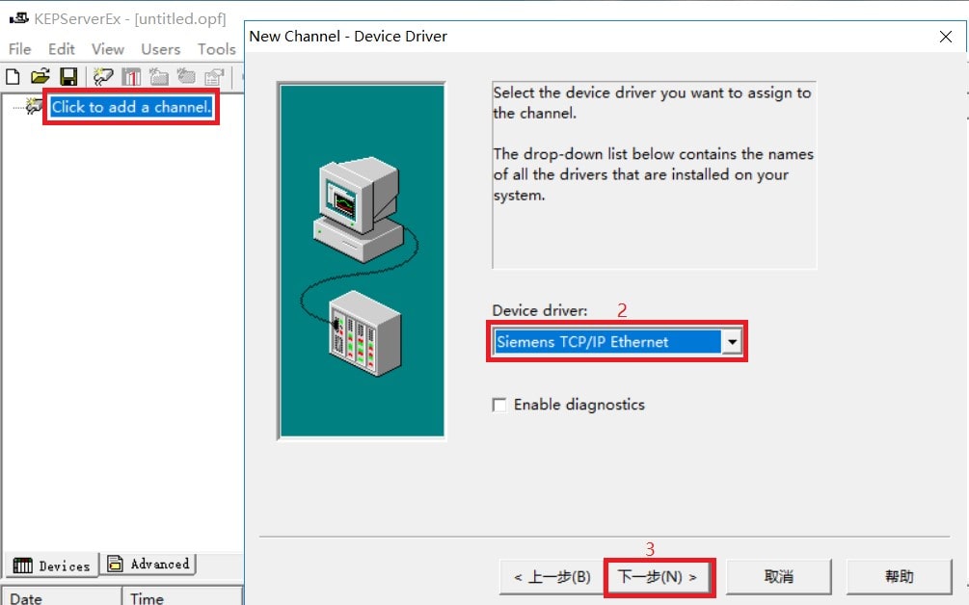Screen dimensions: 969x605
Task: Click the New Project toolbar icon
Action: coord(13,76)
